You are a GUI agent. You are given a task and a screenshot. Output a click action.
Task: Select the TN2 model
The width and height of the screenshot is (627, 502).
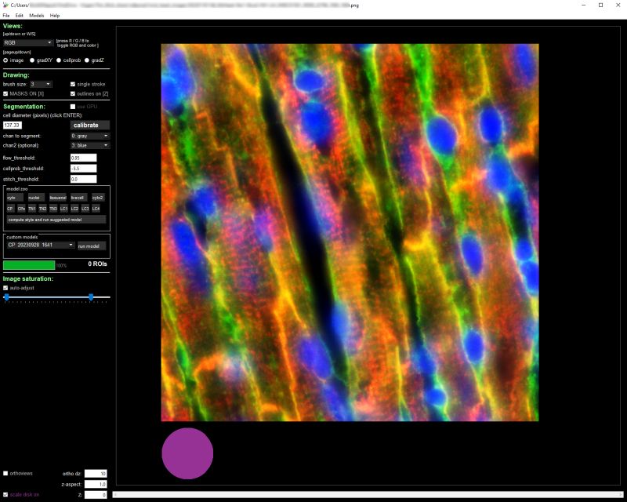pos(42,209)
